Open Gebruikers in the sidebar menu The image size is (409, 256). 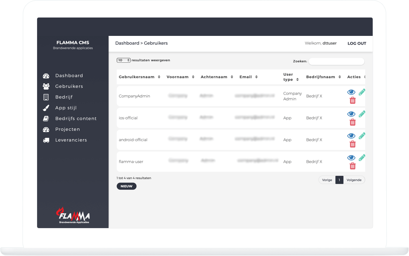(x=69, y=86)
